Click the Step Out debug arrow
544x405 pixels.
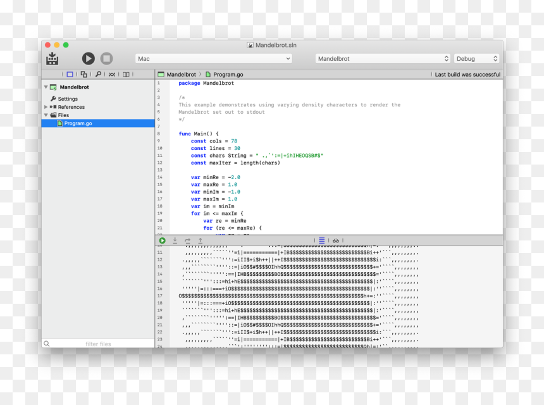pos(200,240)
